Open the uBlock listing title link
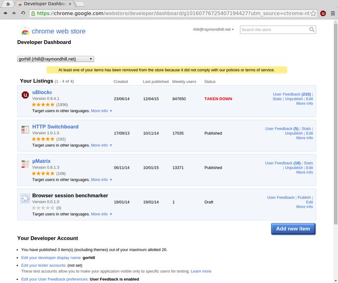This screenshot has height=283, width=338. click(x=42, y=92)
